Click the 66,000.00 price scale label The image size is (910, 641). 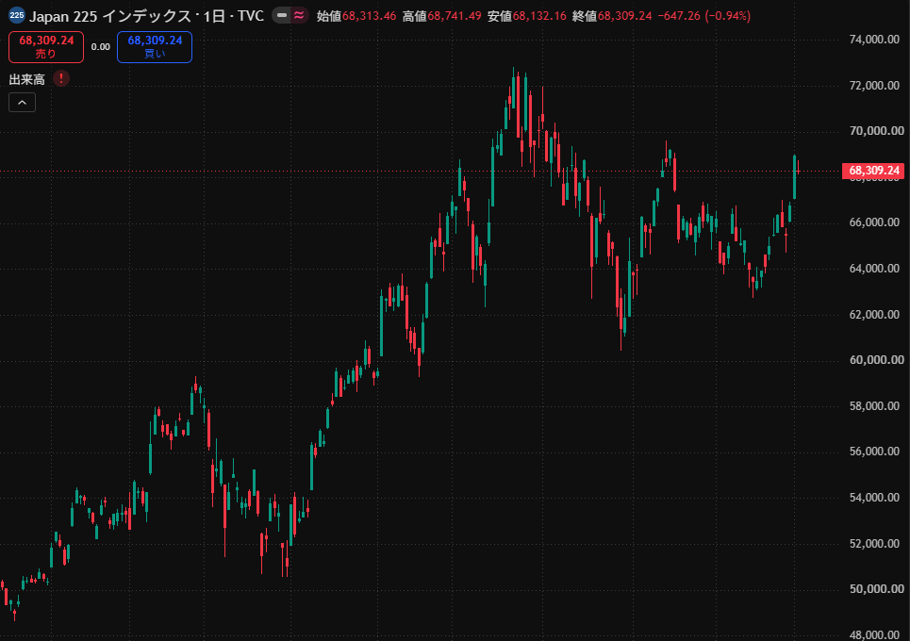point(874,222)
